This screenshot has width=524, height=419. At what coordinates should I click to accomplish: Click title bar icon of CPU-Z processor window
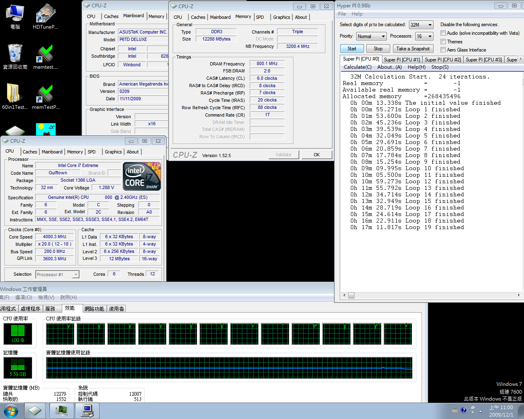coord(6,141)
